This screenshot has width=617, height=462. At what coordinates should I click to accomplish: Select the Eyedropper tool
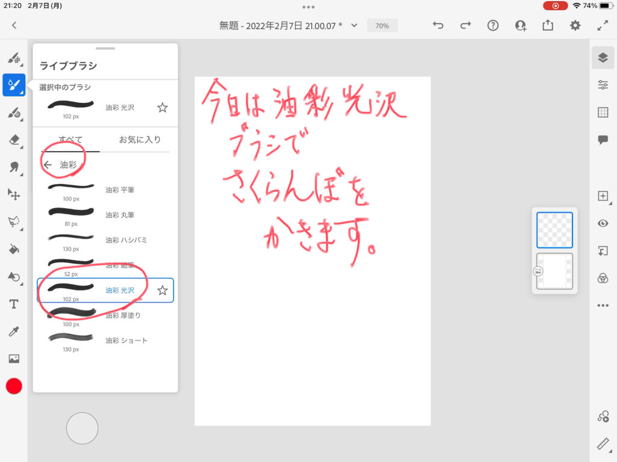click(13, 331)
